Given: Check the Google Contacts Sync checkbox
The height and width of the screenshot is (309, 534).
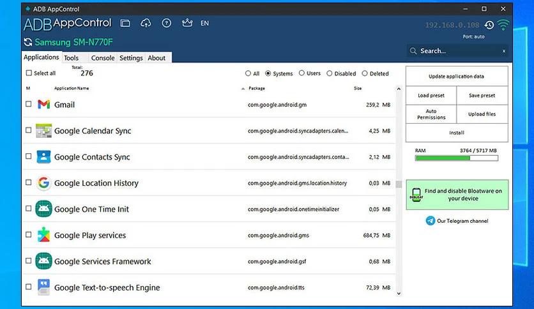Looking at the screenshot, I should [29, 156].
